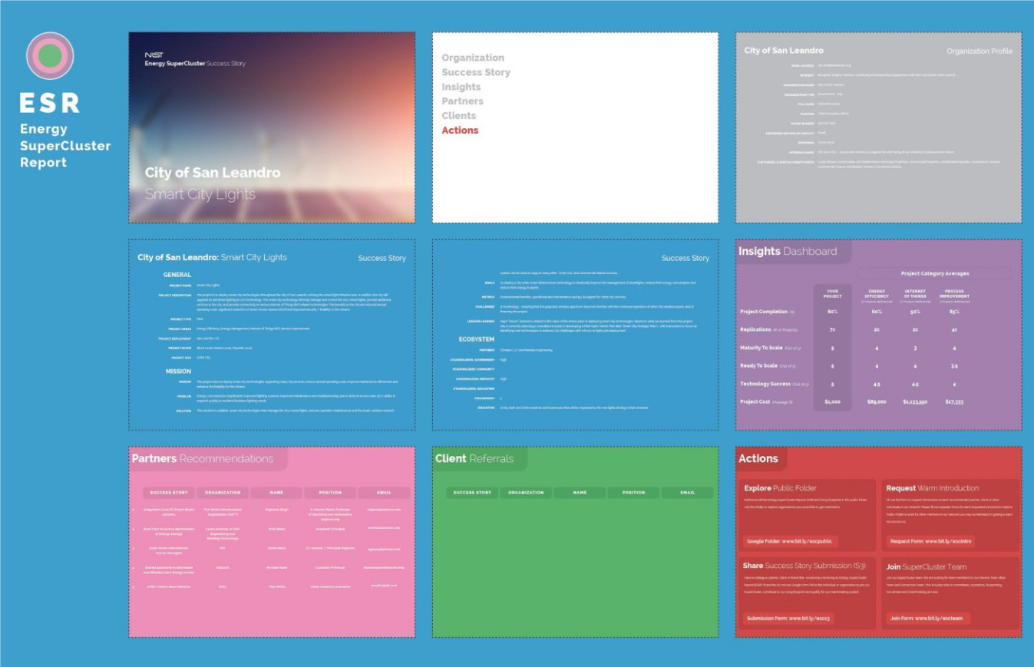
Task: Click the Partners Recommendations title tab
Action: click(203, 459)
